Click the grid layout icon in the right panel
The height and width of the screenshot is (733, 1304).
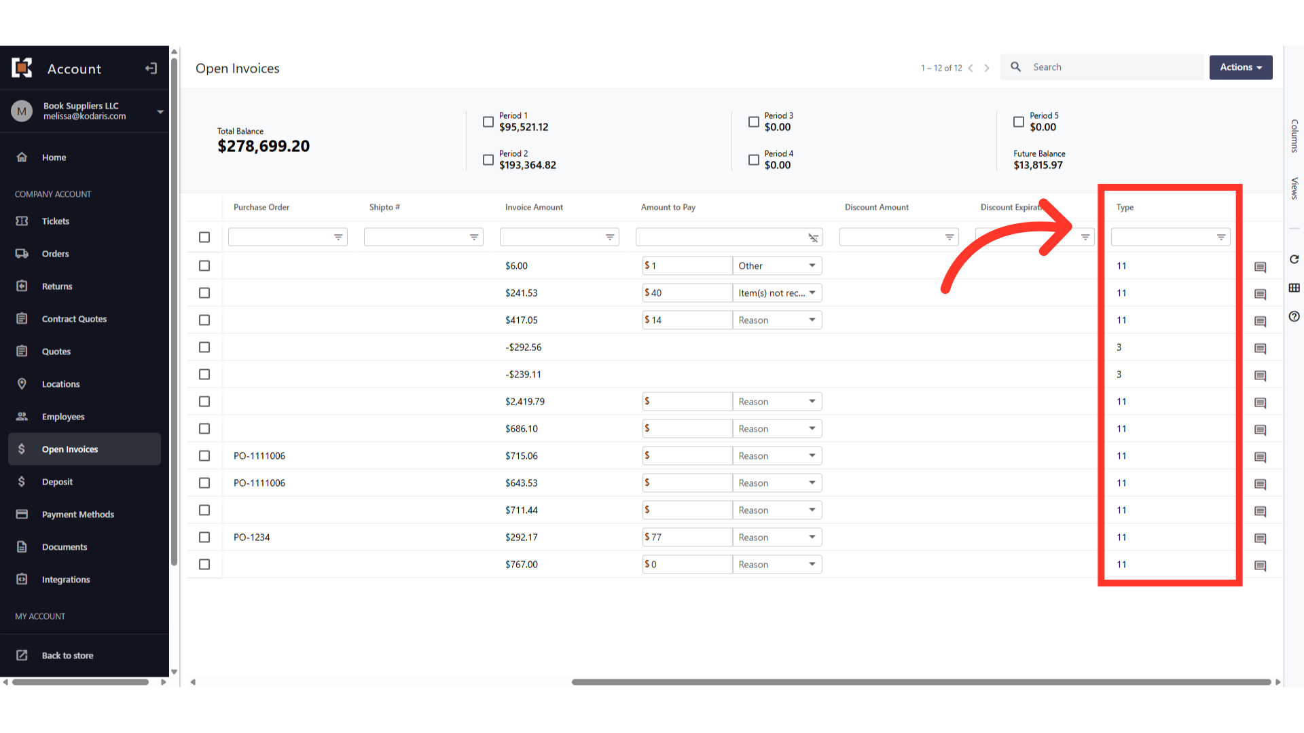click(x=1294, y=288)
